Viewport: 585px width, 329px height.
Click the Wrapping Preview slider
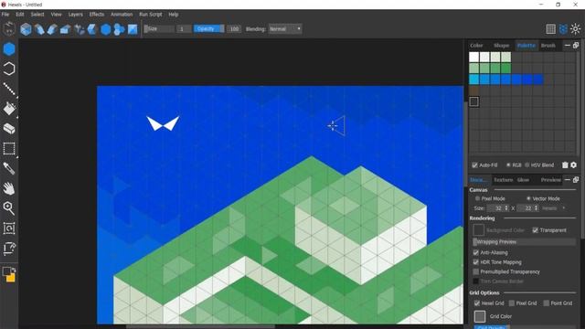coord(524,241)
